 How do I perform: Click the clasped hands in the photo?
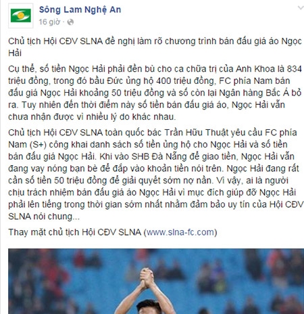click(x=147, y=277)
